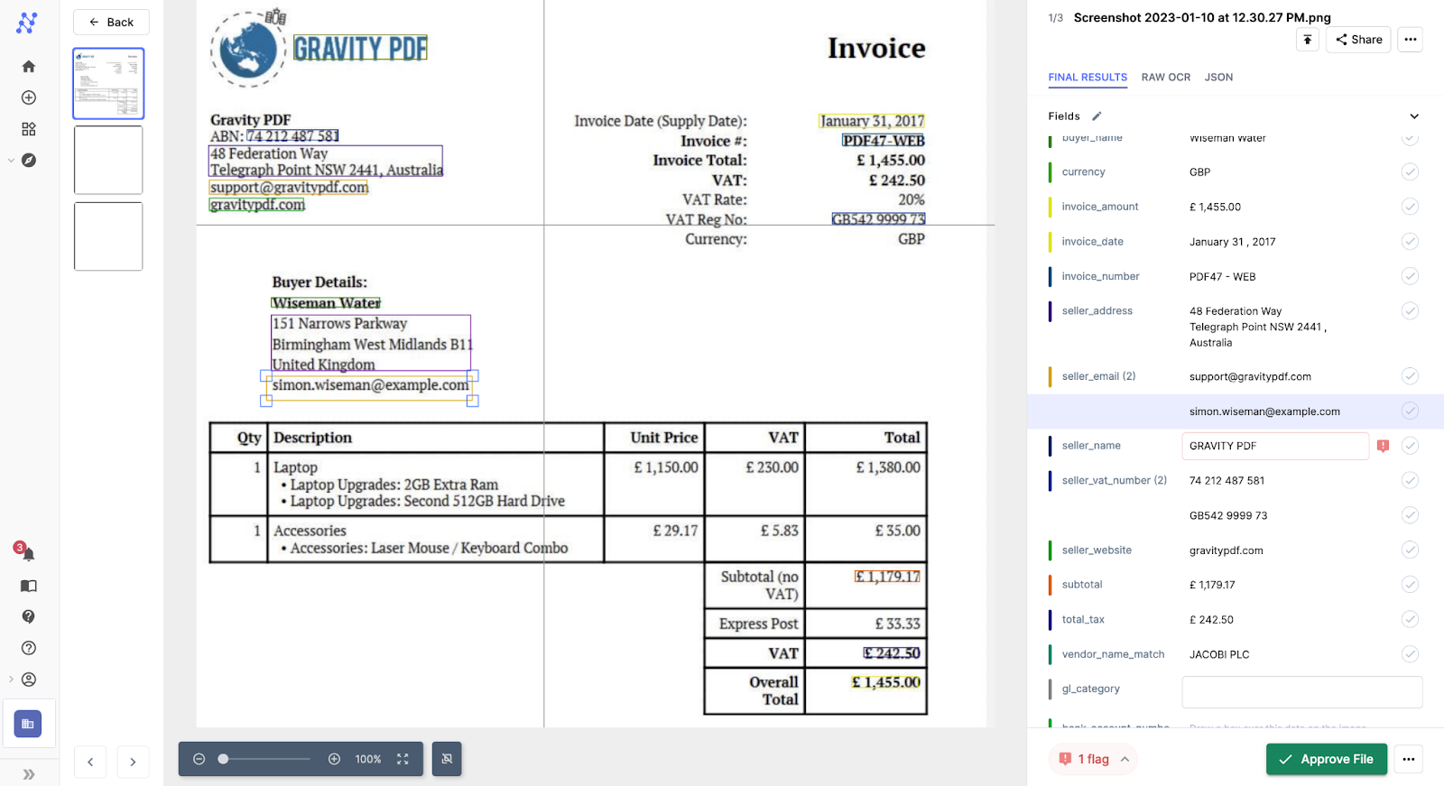Toggle fullscreen view of the document
1444x786 pixels.
pos(403,759)
